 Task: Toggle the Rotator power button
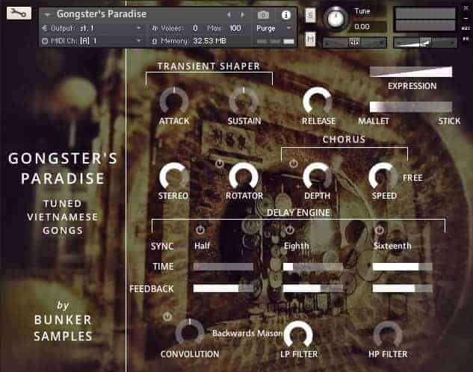coord(219,164)
